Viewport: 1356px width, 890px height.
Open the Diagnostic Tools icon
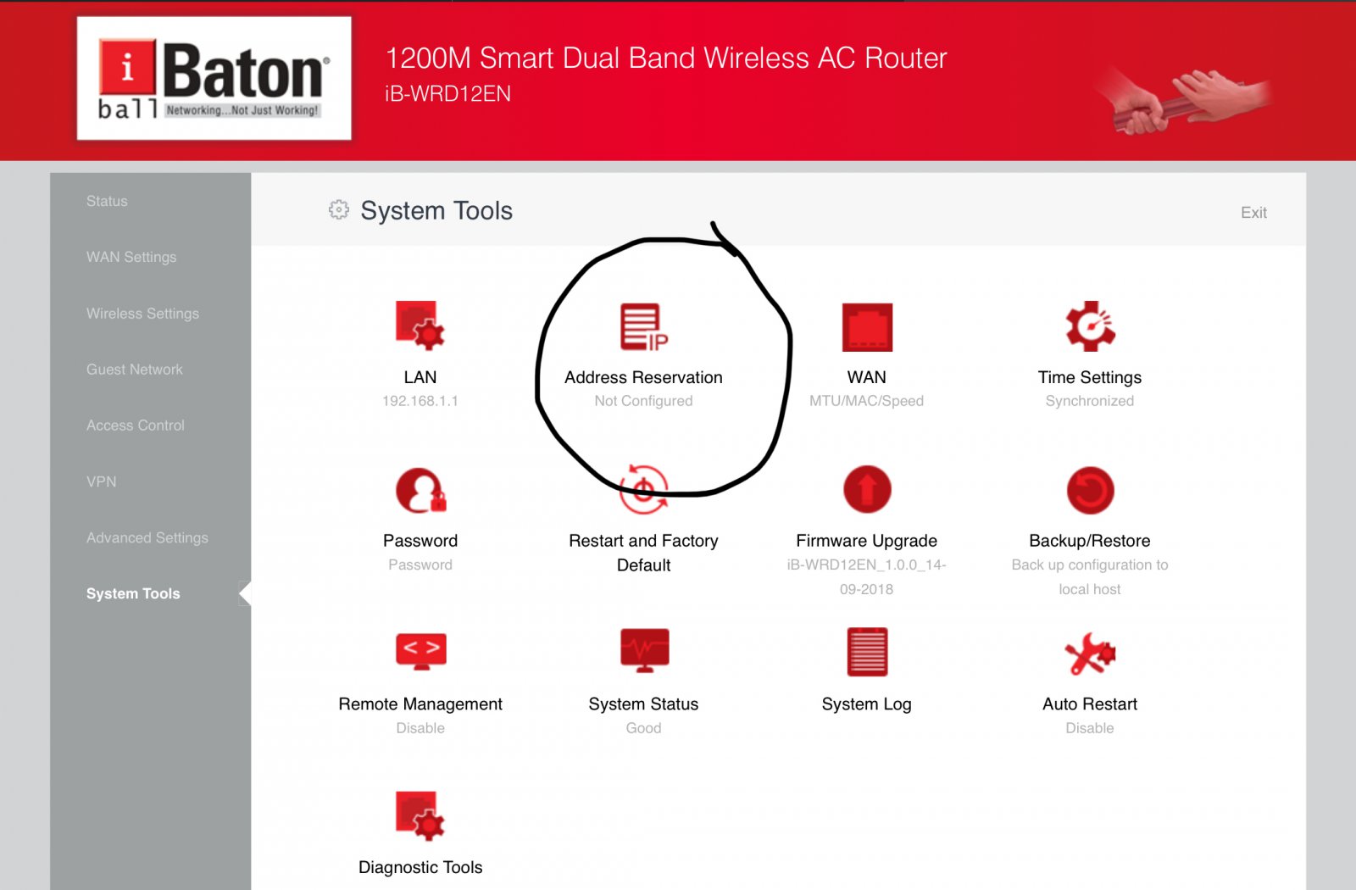(x=420, y=815)
